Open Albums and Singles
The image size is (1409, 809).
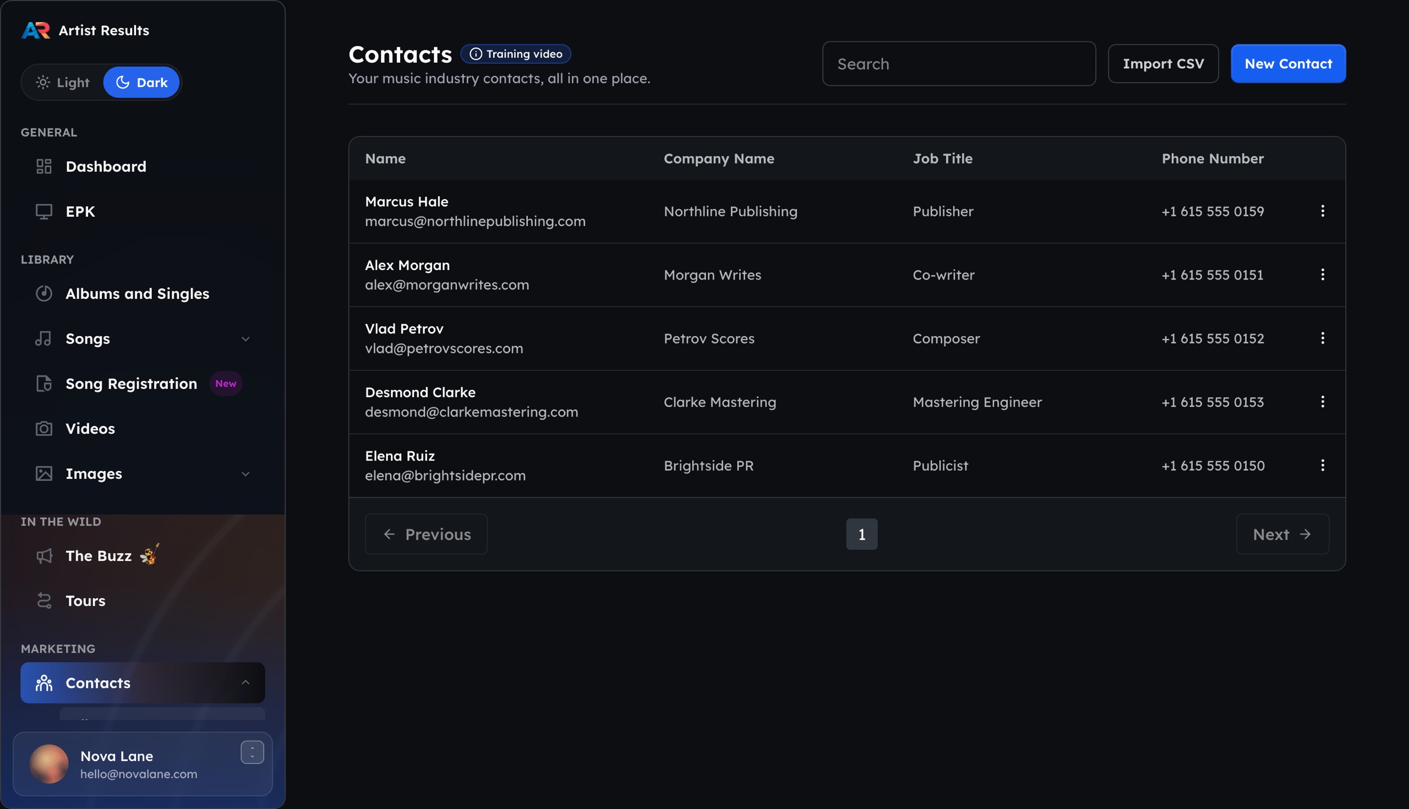point(143,293)
